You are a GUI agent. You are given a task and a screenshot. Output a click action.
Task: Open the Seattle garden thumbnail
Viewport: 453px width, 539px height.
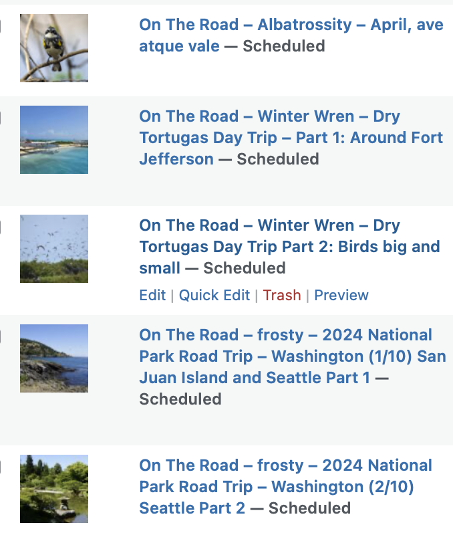[54, 489]
